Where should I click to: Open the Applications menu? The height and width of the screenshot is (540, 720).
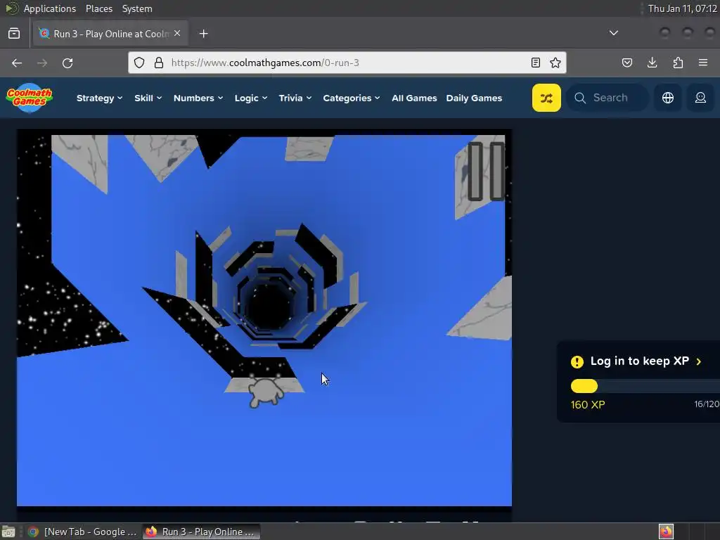[x=50, y=8]
